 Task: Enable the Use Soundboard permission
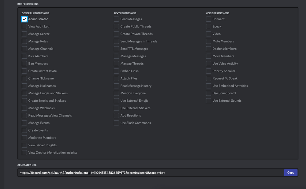(x=208, y=93)
